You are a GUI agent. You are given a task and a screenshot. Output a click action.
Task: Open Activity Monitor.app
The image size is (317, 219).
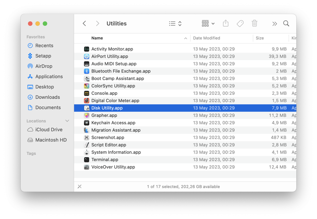click(x=112, y=49)
